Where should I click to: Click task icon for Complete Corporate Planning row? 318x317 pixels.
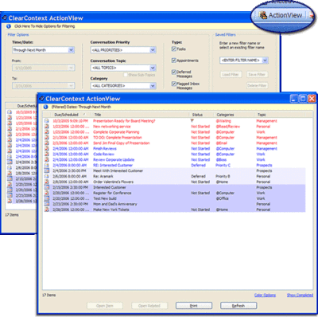coord(47,132)
